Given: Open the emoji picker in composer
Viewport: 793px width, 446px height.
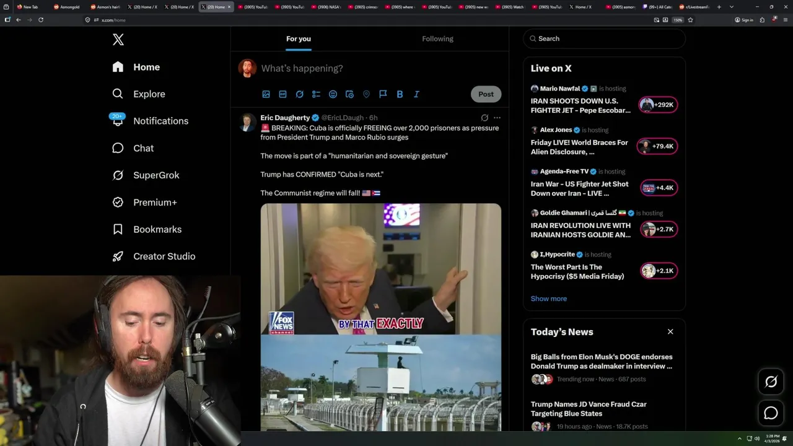Looking at the screenshot, I should coord(333,94).
